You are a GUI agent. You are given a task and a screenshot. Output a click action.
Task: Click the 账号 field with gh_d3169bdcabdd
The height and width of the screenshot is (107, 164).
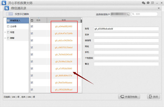(126, 29)
